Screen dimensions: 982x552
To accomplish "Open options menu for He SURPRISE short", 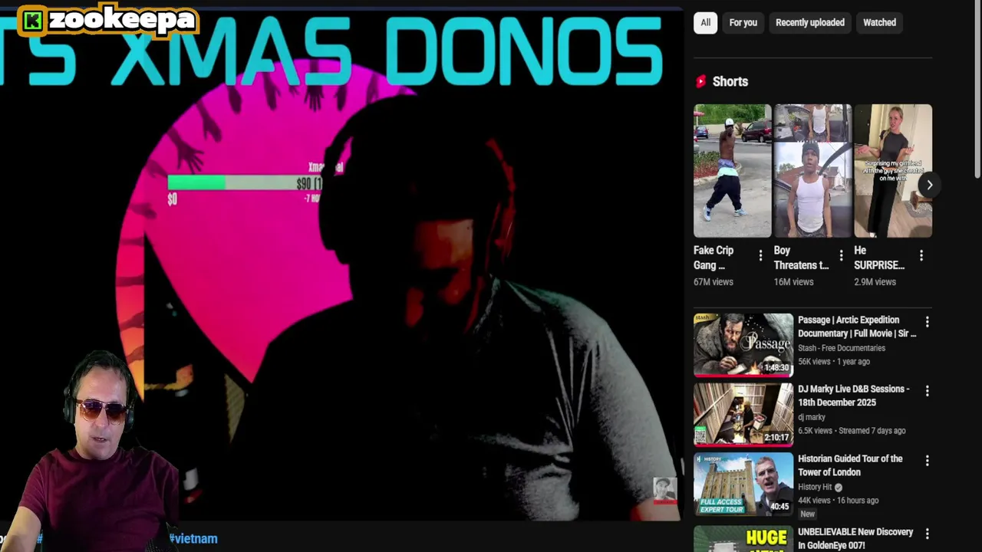I will [921, 255].
